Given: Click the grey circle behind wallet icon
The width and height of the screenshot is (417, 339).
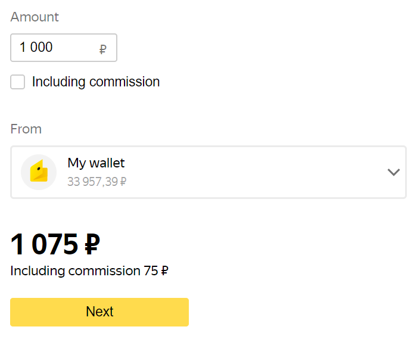Looking at the screenshot, I should coord(39,172).
